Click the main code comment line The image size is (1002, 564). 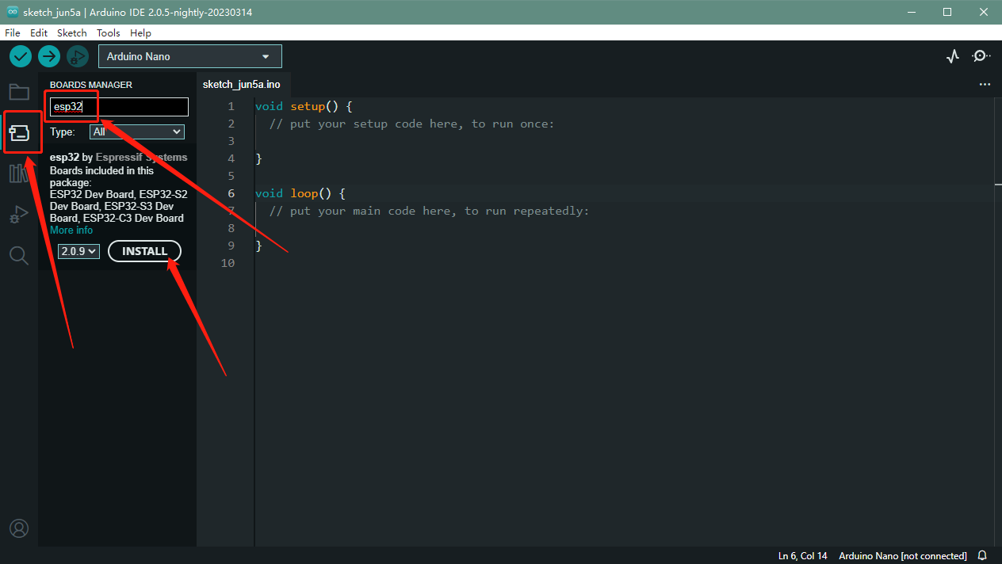click(429, 211)
